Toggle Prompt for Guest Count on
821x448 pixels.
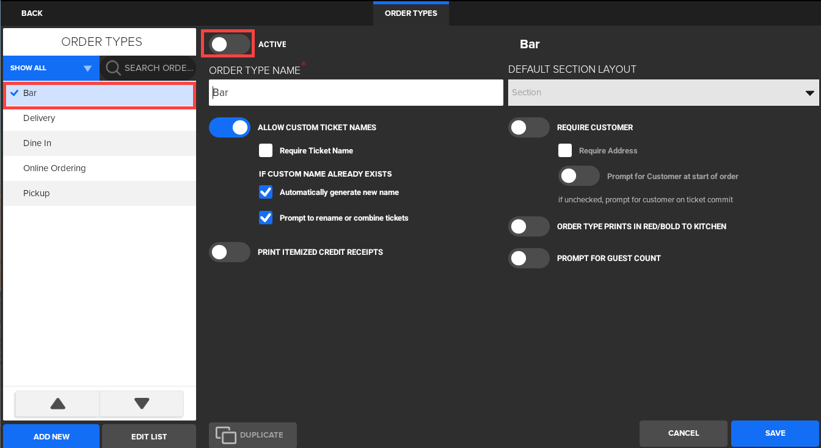[x=529, y=258]
